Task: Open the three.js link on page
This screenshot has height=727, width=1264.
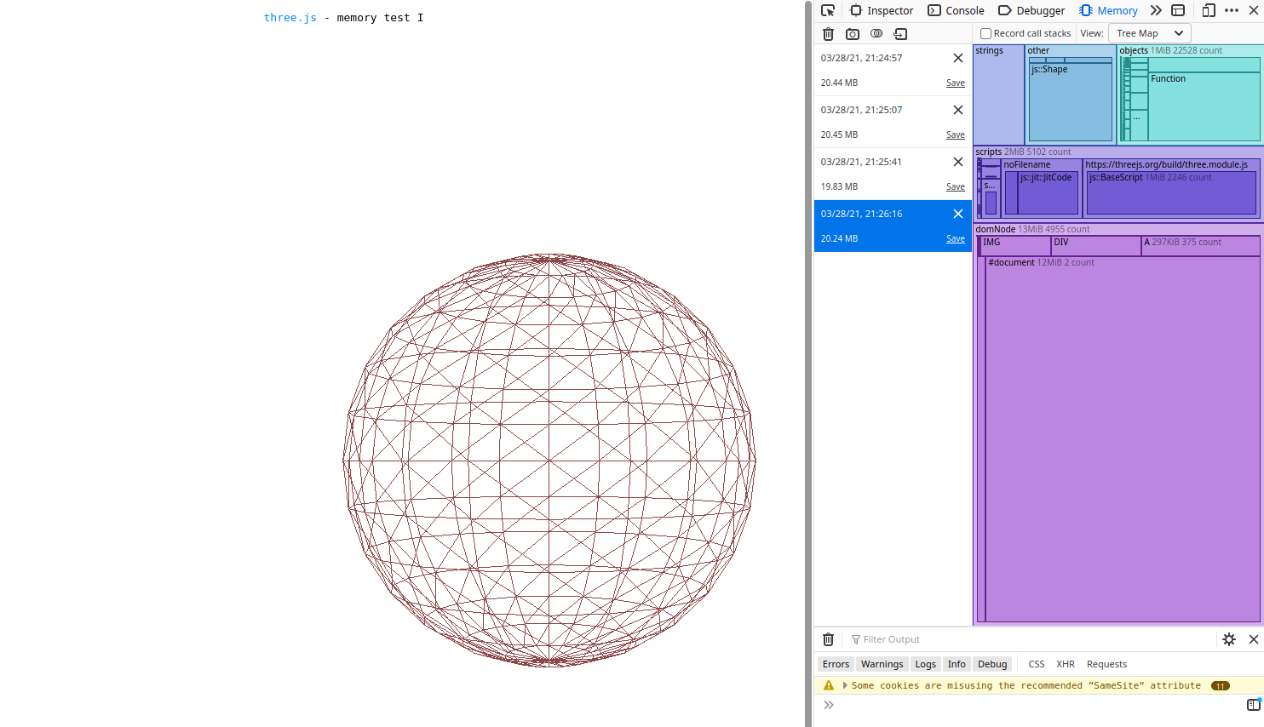Action: 290,17
